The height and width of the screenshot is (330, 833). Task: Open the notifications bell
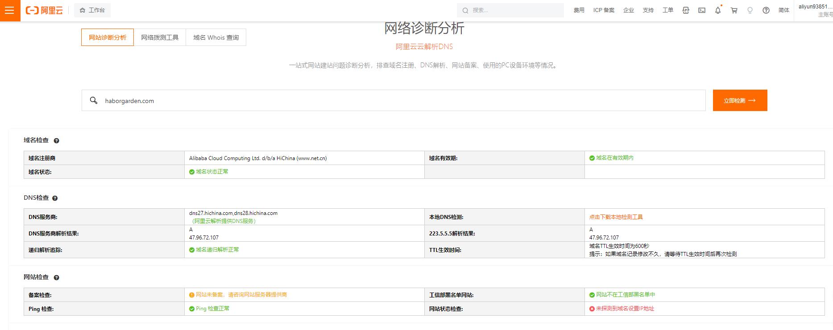coord(718,10)
